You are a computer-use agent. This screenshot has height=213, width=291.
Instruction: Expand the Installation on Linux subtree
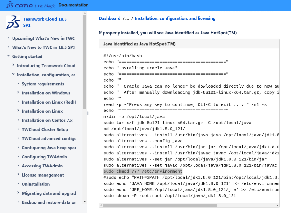pos(18,110)
